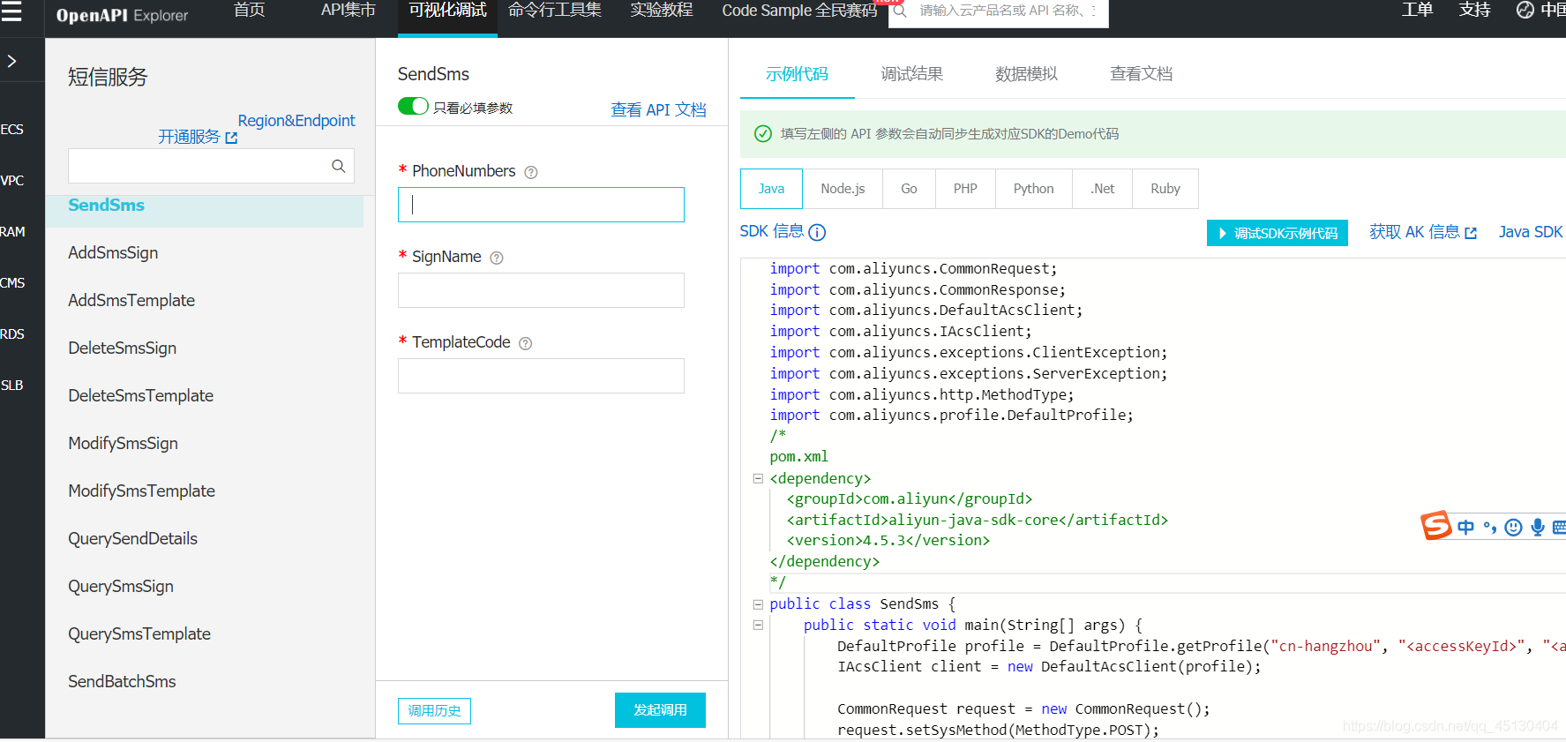Image resolution: width=1566 pixels, height=742 pixels.
Task: Select ECS in left product rail
Action: click(x=12, y=130)
